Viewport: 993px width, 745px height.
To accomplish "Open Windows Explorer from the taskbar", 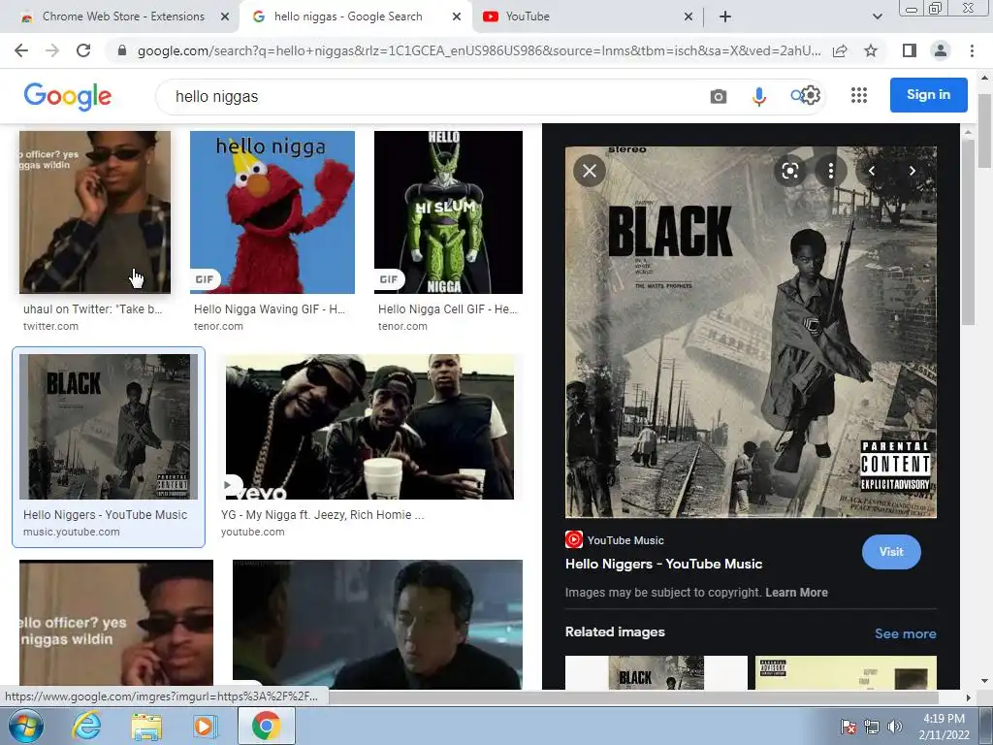I will pyautogui.click(x=146, y=726).
